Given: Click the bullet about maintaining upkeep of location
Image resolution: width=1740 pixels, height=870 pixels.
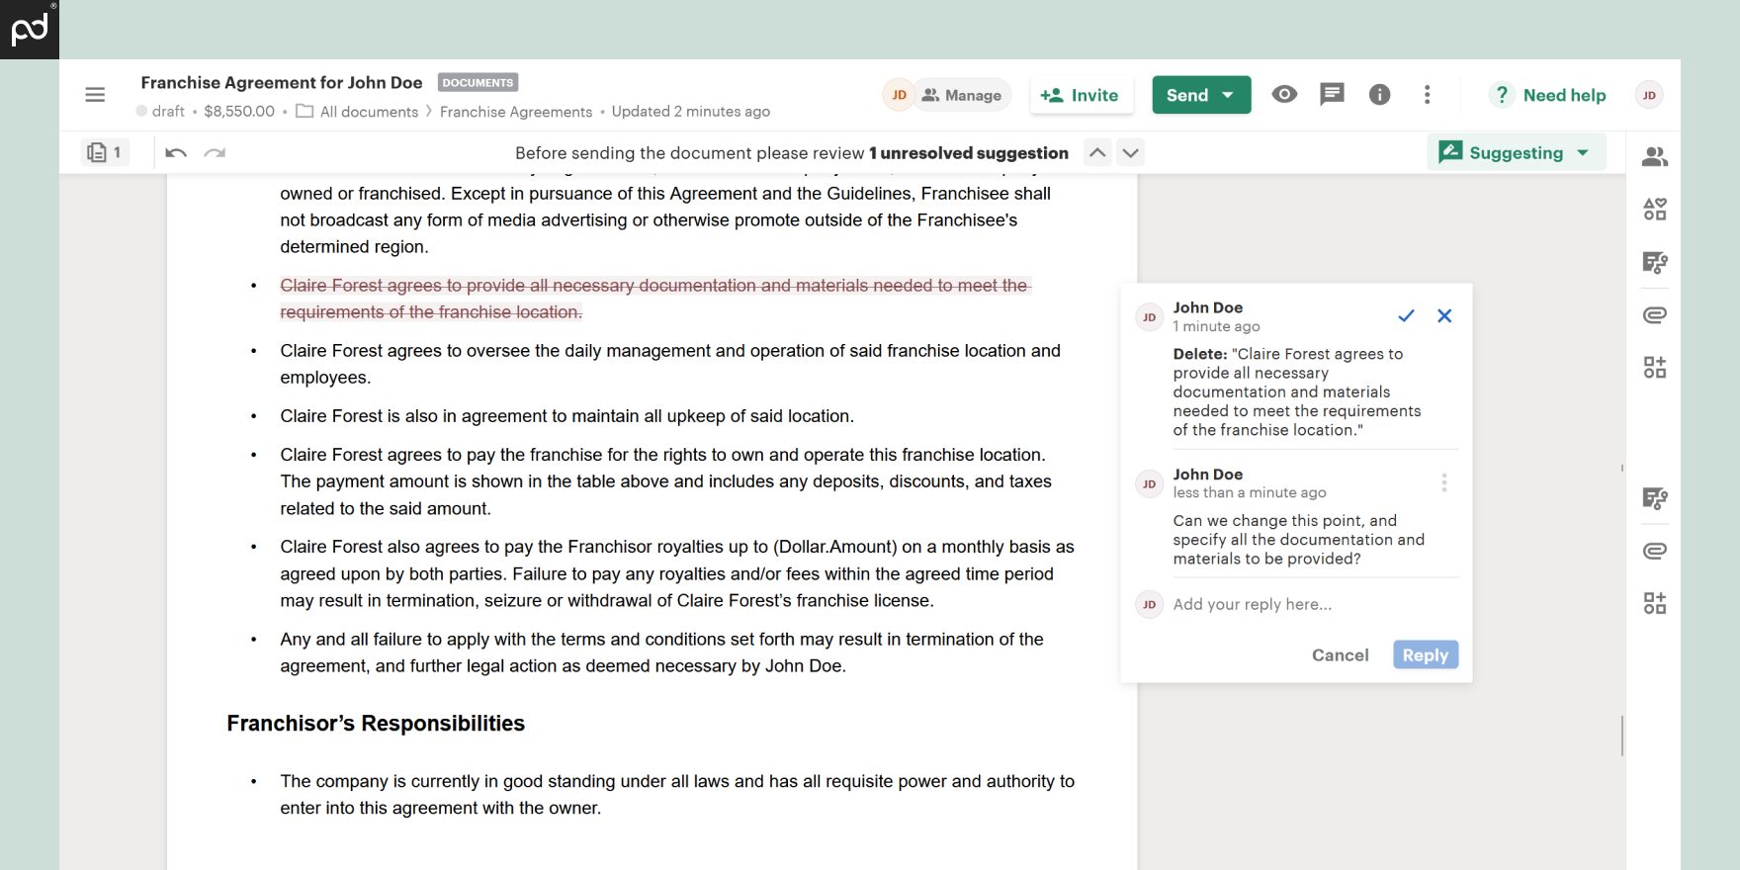Looking at the screenshot, I should pos(566,416).
